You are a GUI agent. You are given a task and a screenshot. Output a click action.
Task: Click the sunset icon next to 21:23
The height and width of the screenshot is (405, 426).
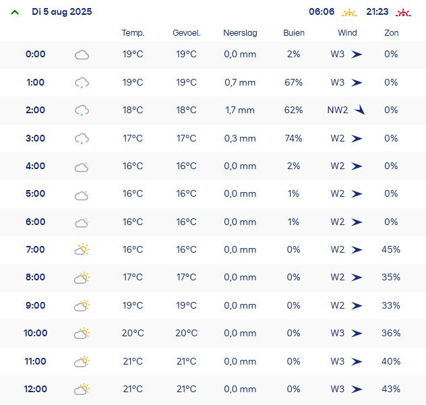point(403,12)
